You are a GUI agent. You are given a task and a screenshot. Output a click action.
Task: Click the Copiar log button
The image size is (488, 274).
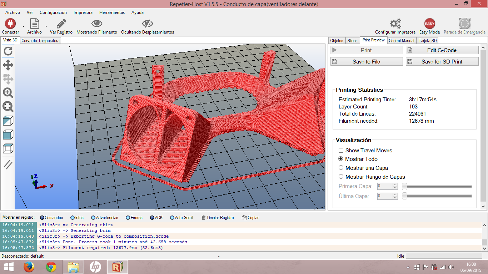(250, 218)
